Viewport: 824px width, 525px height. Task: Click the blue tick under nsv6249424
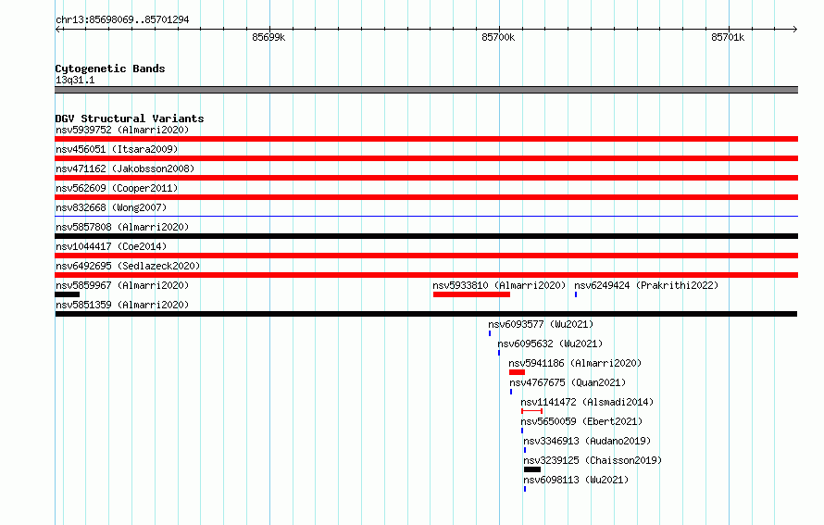tap(576, 294)
